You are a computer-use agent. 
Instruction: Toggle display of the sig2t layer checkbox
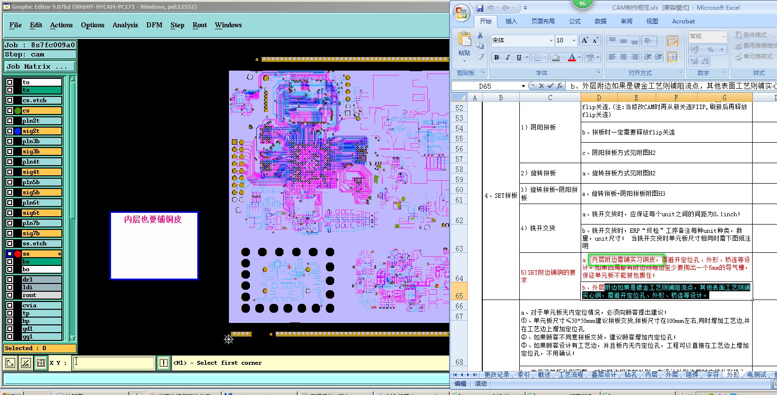point(10,131)
